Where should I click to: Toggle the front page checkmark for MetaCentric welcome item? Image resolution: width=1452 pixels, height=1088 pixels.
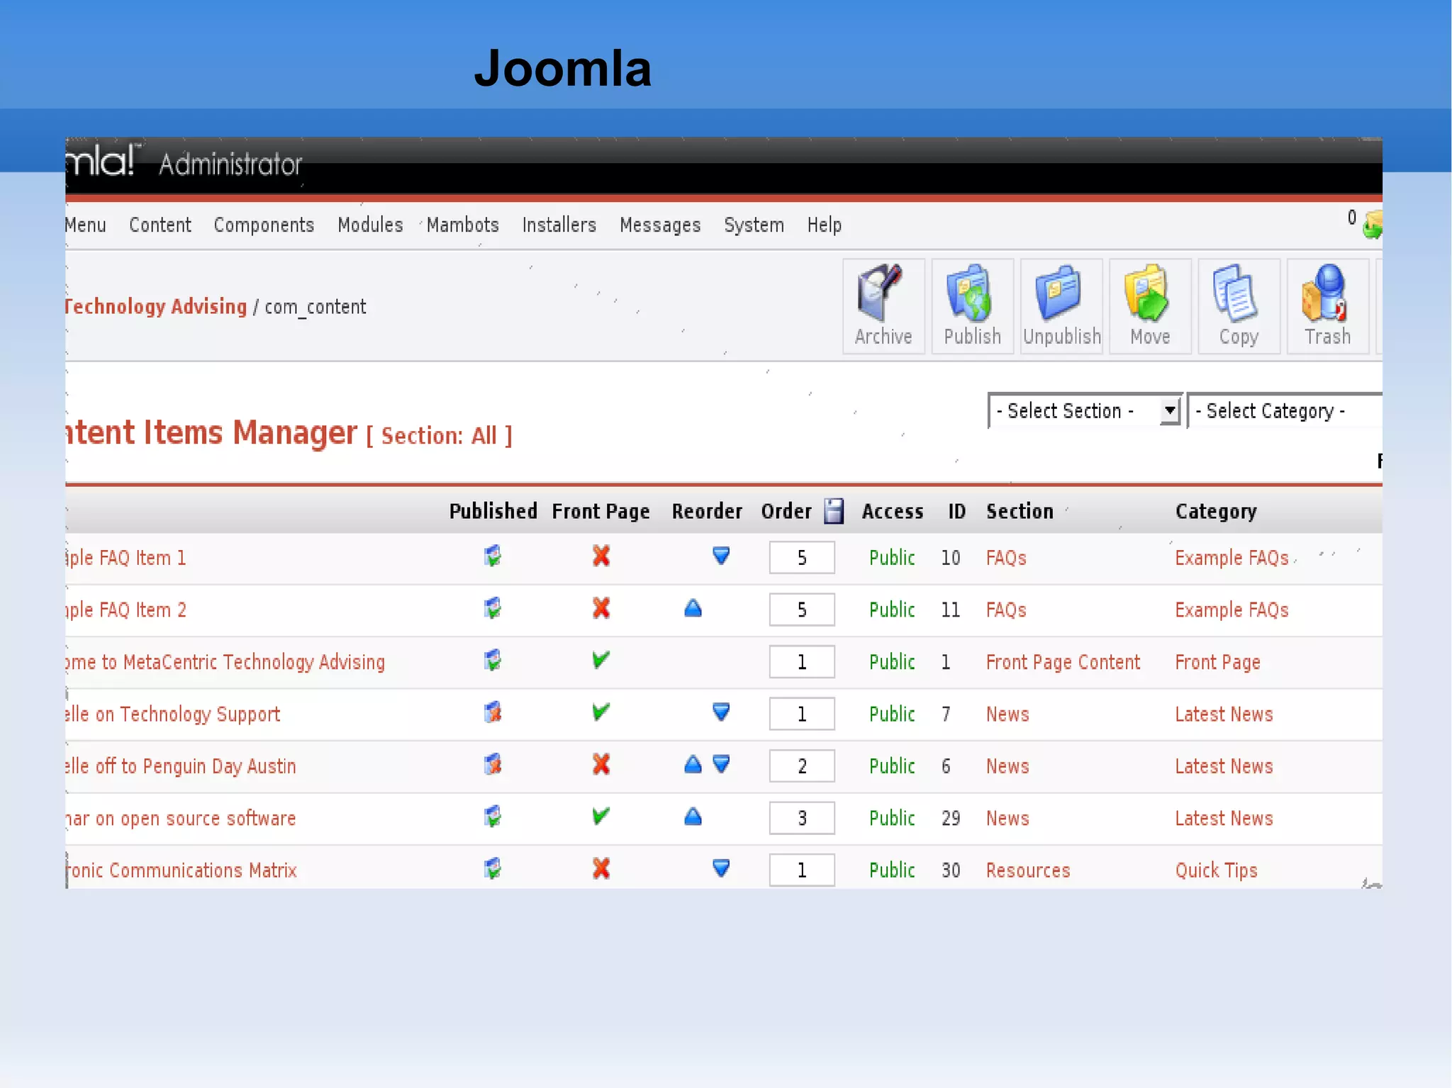601,661
